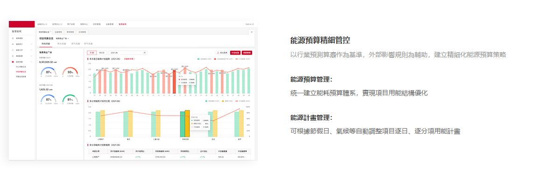Select the monthly view toggle button
The image size is (542, 179).
[x=92, y=53]
